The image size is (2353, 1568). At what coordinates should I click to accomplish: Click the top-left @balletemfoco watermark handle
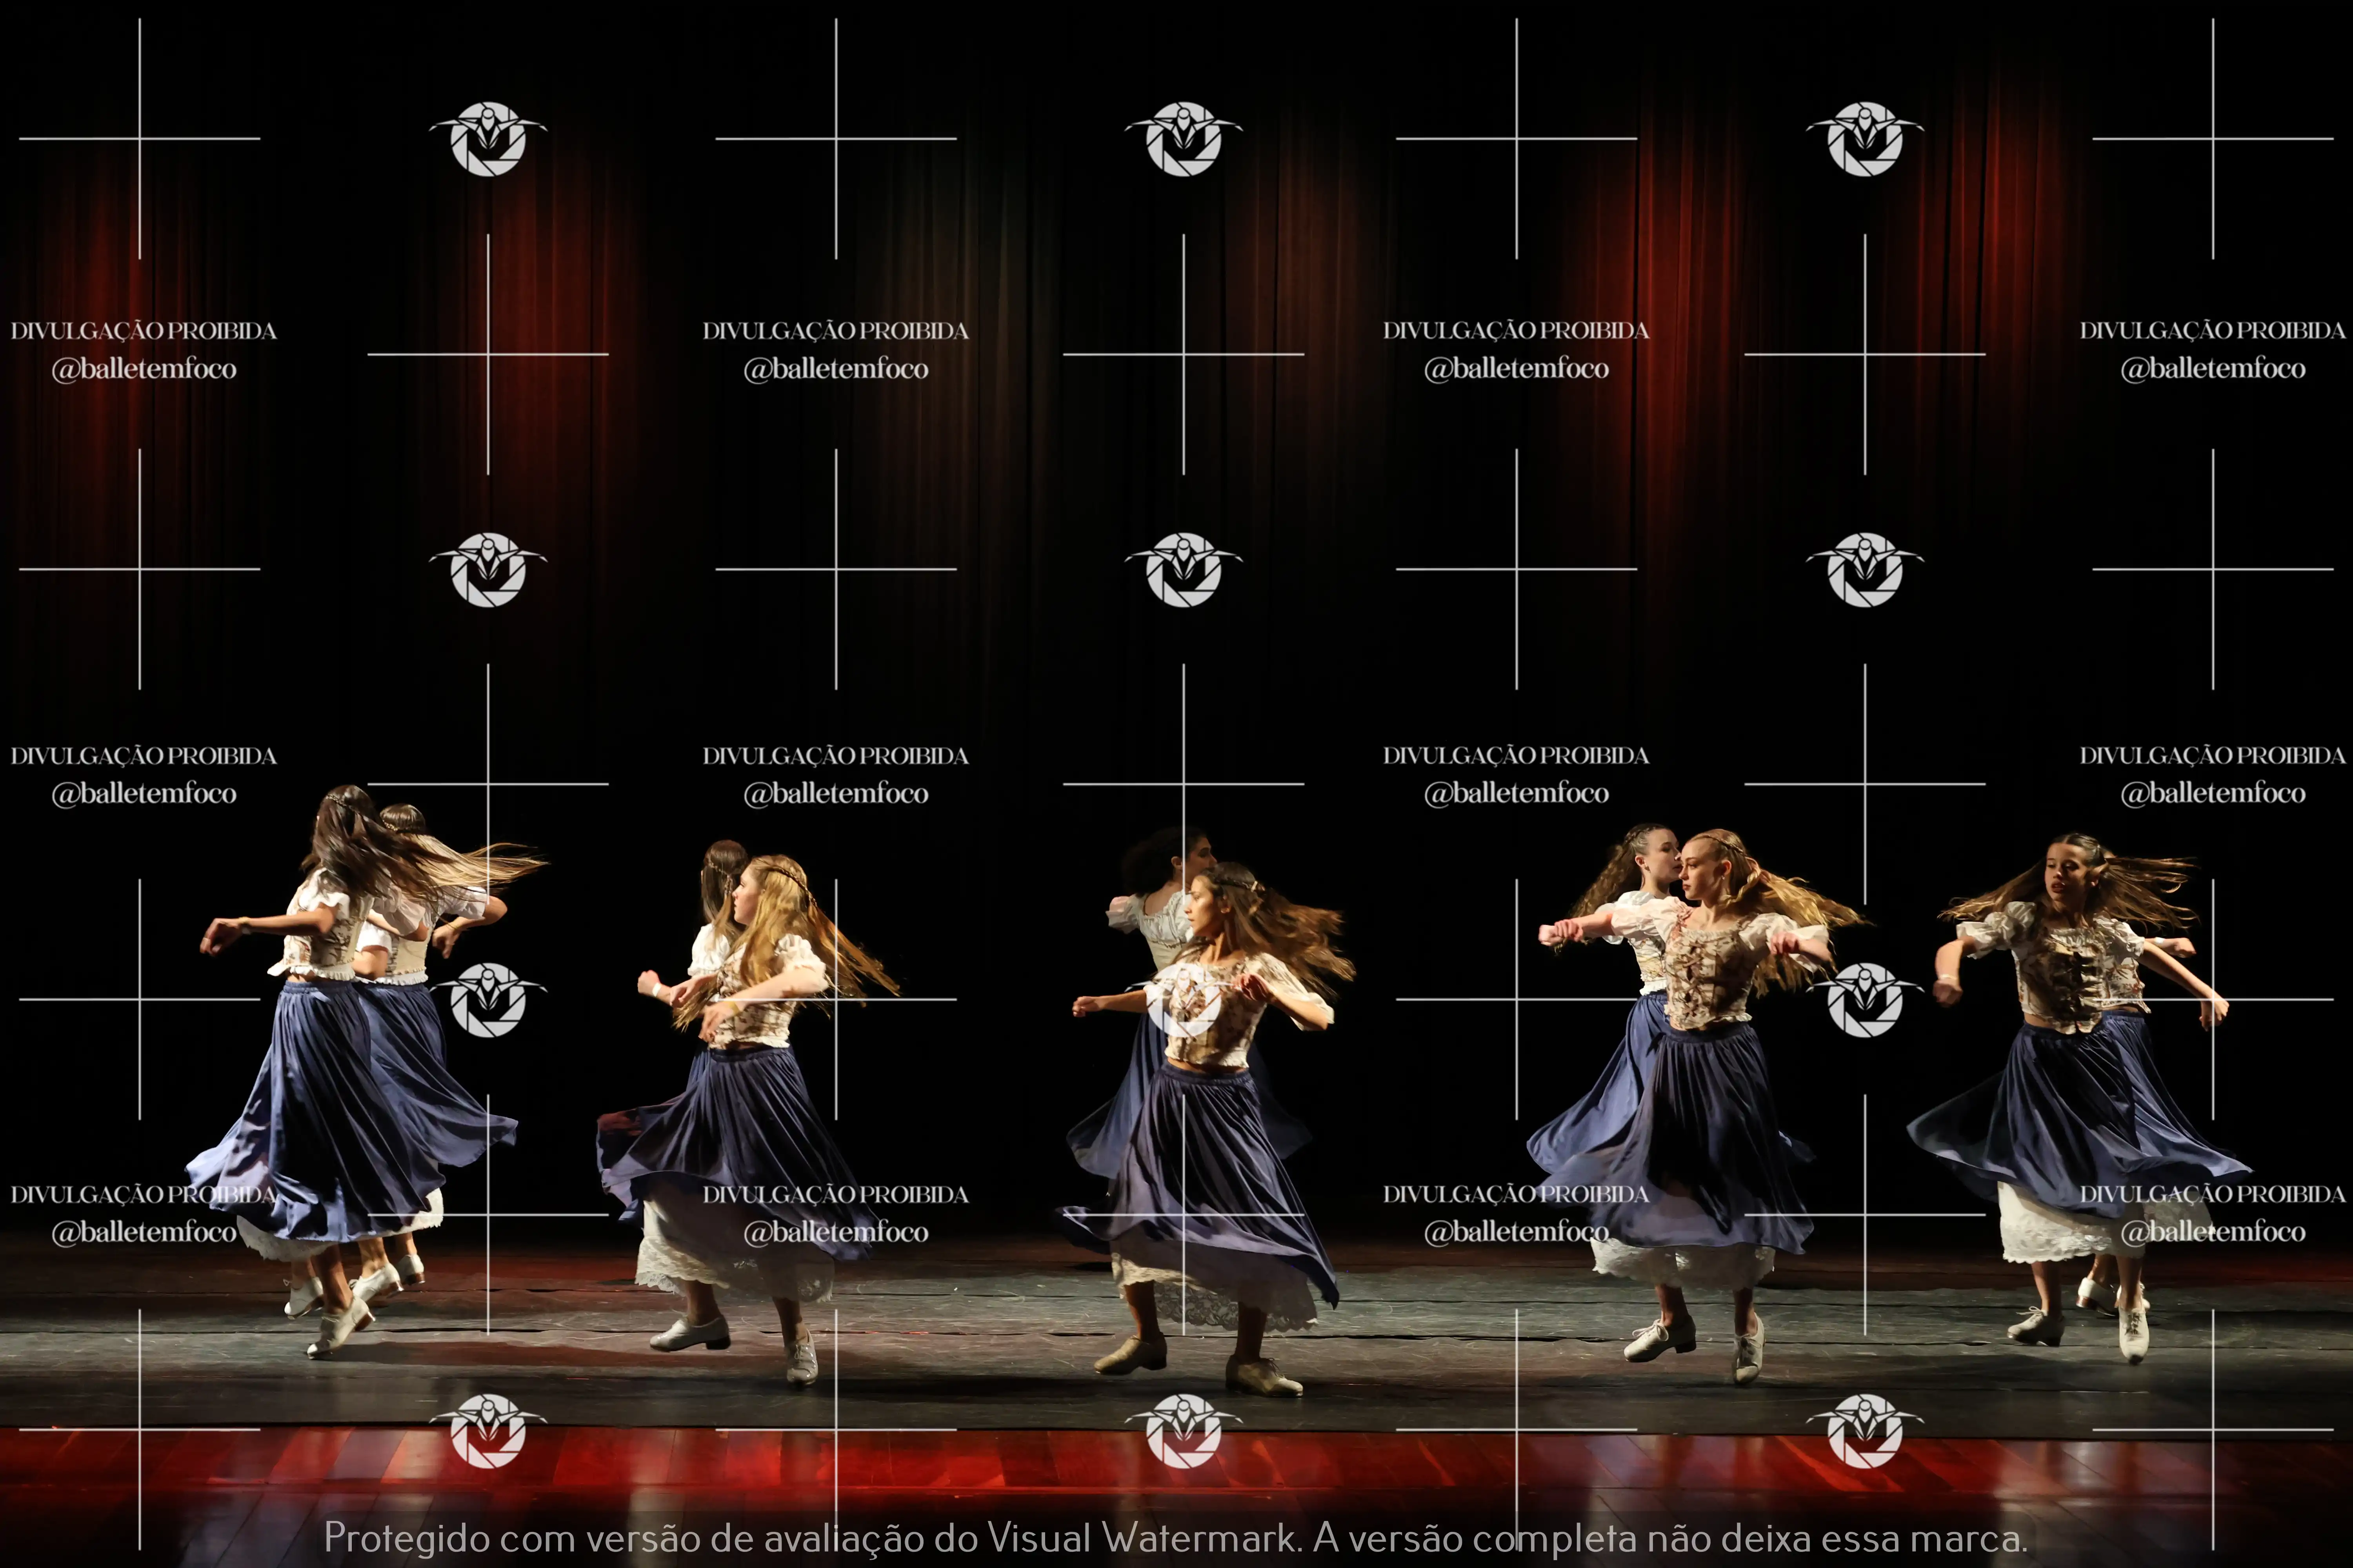pos(144,369)
